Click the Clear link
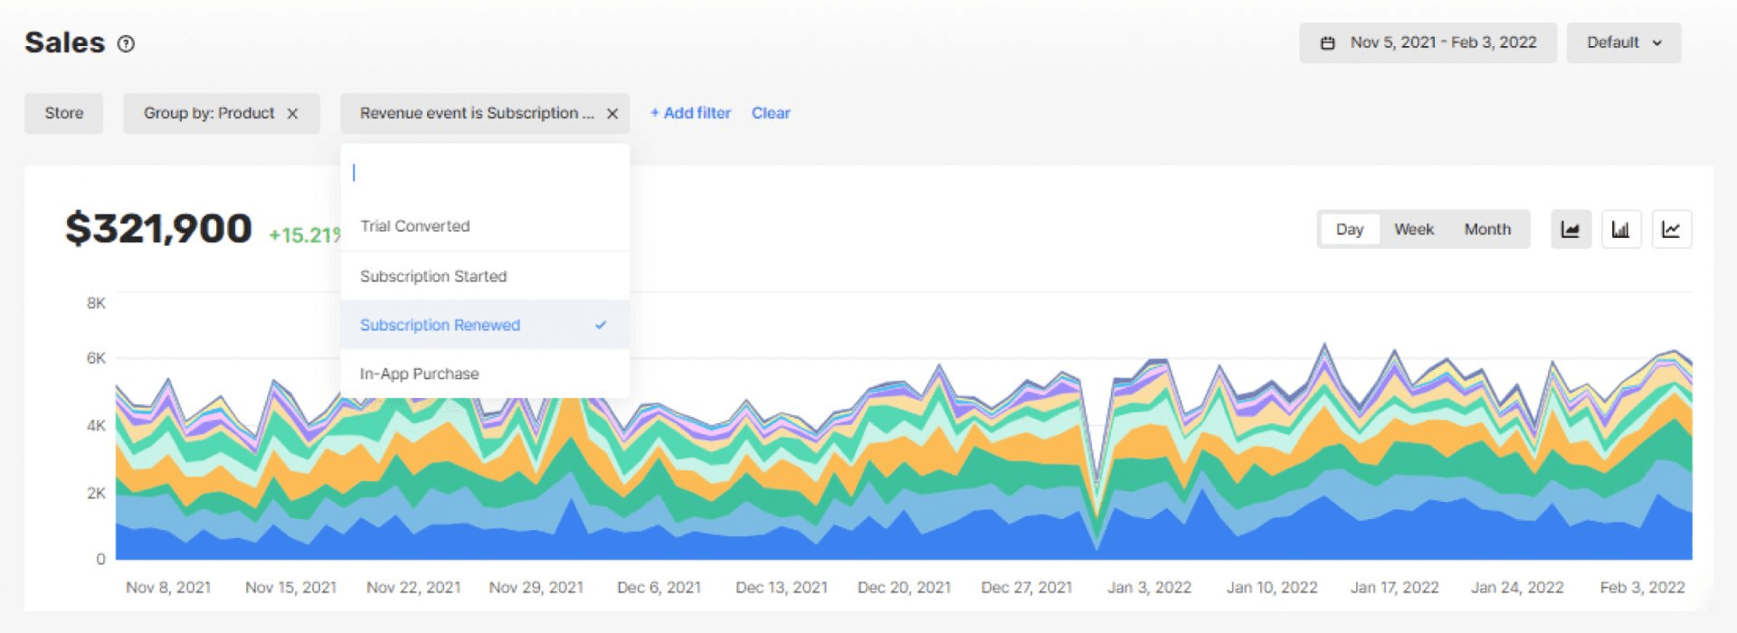Image resolution: width=1737 pixels, height=633 pixels. point(771,113)
